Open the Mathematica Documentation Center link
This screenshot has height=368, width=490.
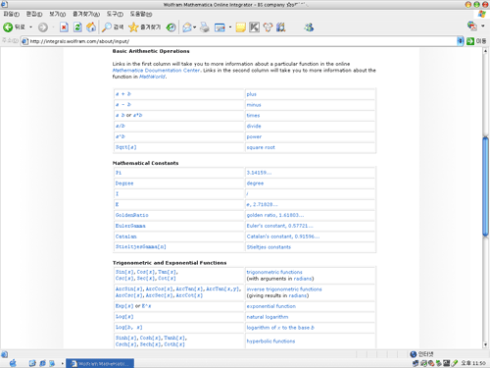point(156,71)
